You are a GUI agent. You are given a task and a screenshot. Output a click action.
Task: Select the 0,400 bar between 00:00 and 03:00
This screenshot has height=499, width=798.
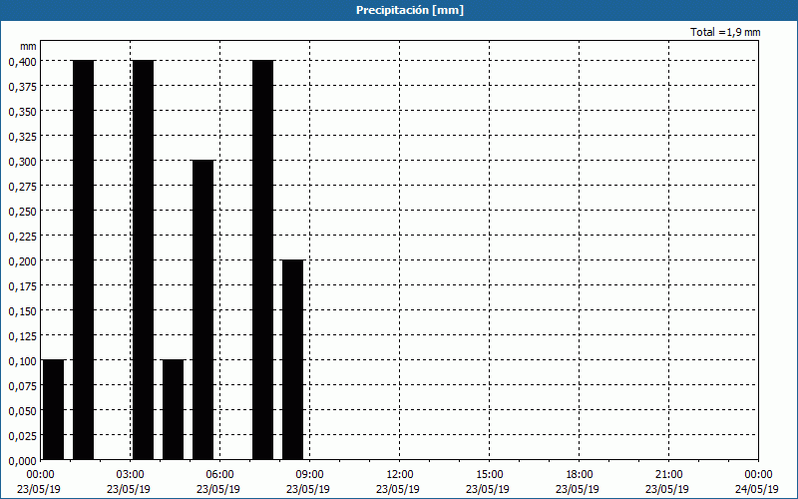coord(84,259)
